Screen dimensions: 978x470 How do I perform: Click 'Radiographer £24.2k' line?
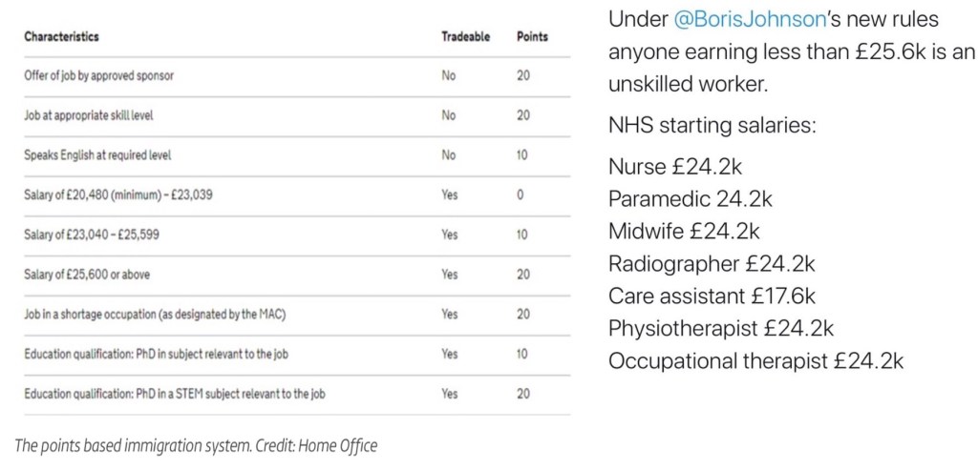tap(712, 264)
